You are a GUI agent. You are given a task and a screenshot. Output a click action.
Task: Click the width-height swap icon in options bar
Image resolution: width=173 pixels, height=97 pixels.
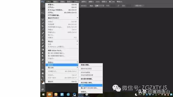118,6
